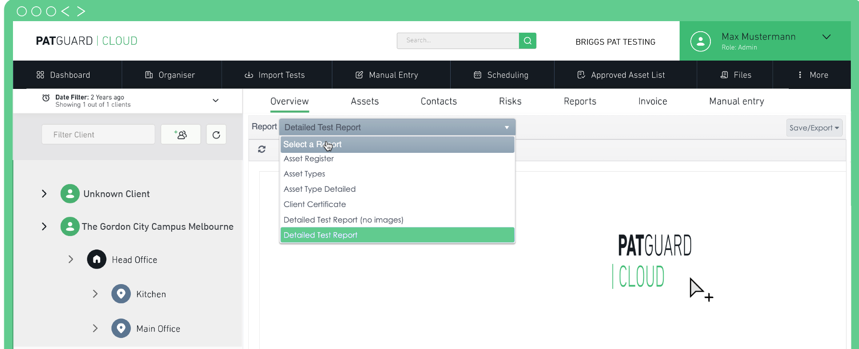
Task: Expand The Gordon City Campus Melbourne node
Action: click(x=44, y=226)
